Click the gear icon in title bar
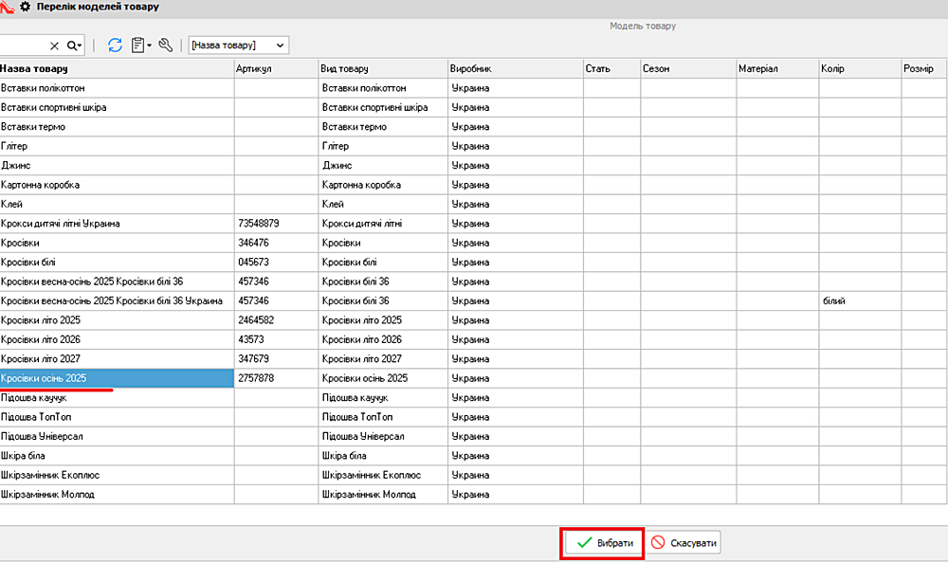Viewport: 948px width, 563px height. [x=26, y=7]
